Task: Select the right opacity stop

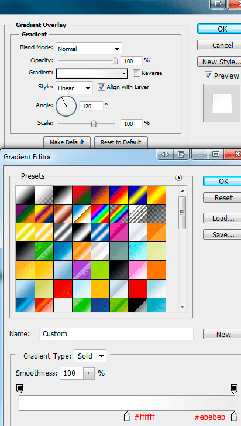Action: click(x=234, y=389)
